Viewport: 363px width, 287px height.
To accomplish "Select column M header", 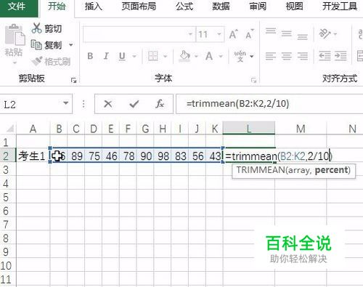I will tap(301, 129).
